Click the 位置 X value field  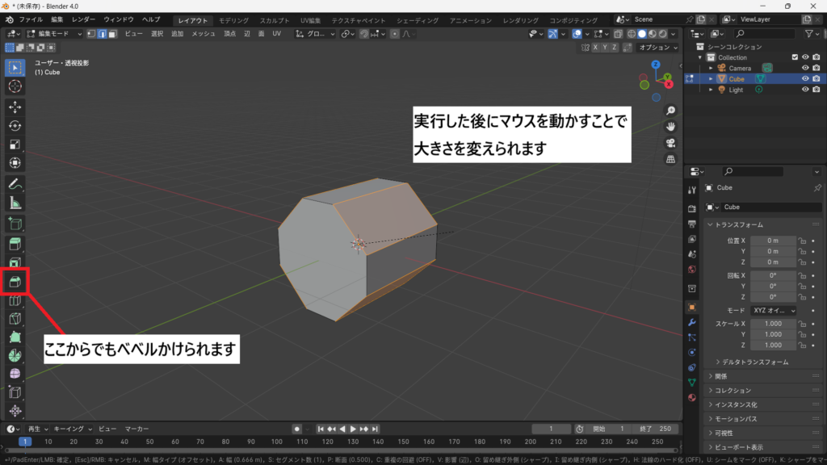[x=772, y=241]
